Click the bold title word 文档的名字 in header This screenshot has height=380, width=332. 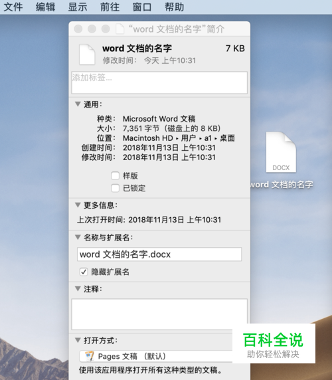(x=137, y=48)
